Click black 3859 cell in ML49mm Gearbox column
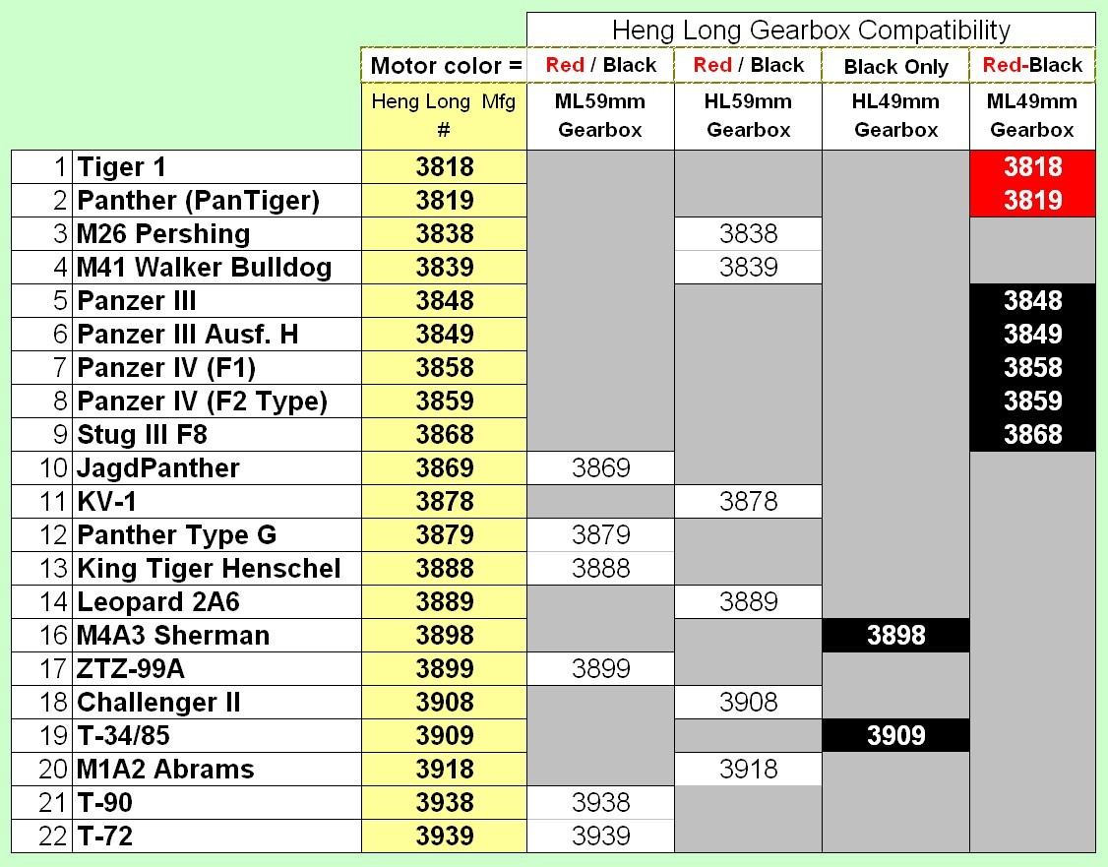Screen dimensions: 1108x867 click(x=1032, y=401)
